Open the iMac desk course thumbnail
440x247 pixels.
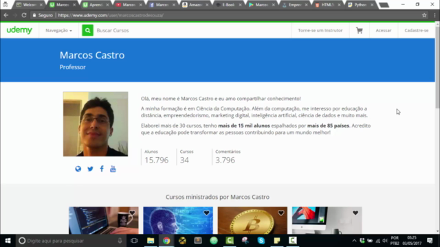click(x=327, y=220)
